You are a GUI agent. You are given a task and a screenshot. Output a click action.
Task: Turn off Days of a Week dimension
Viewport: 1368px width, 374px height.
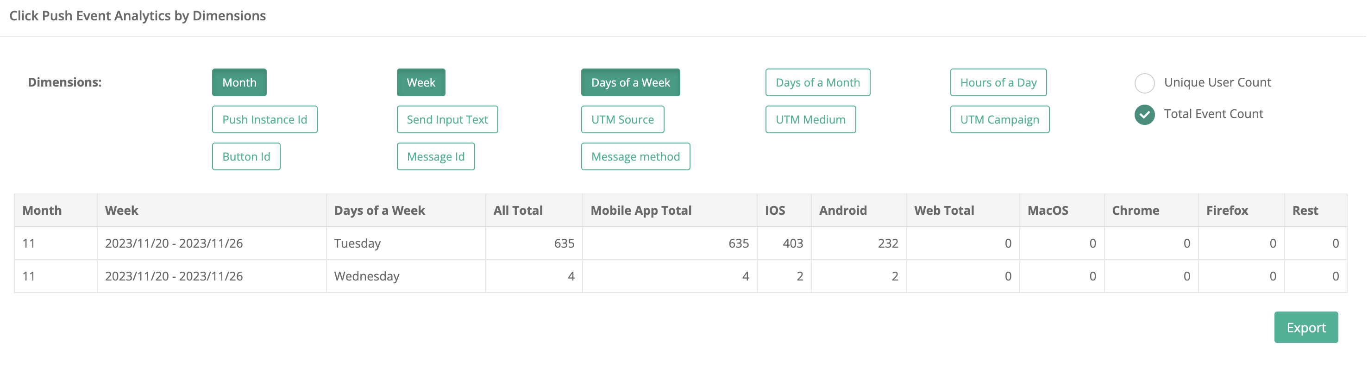point(630,83)
